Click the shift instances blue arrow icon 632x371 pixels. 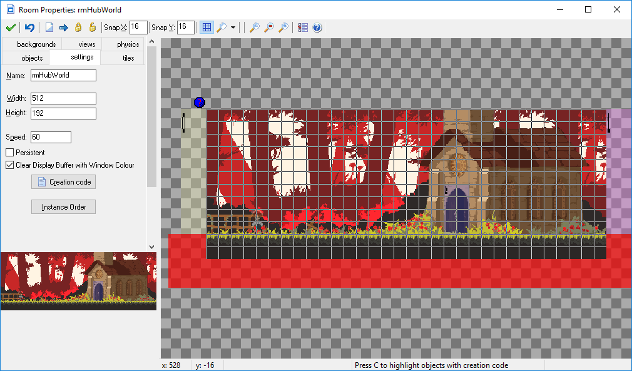(x=64, y=28)
